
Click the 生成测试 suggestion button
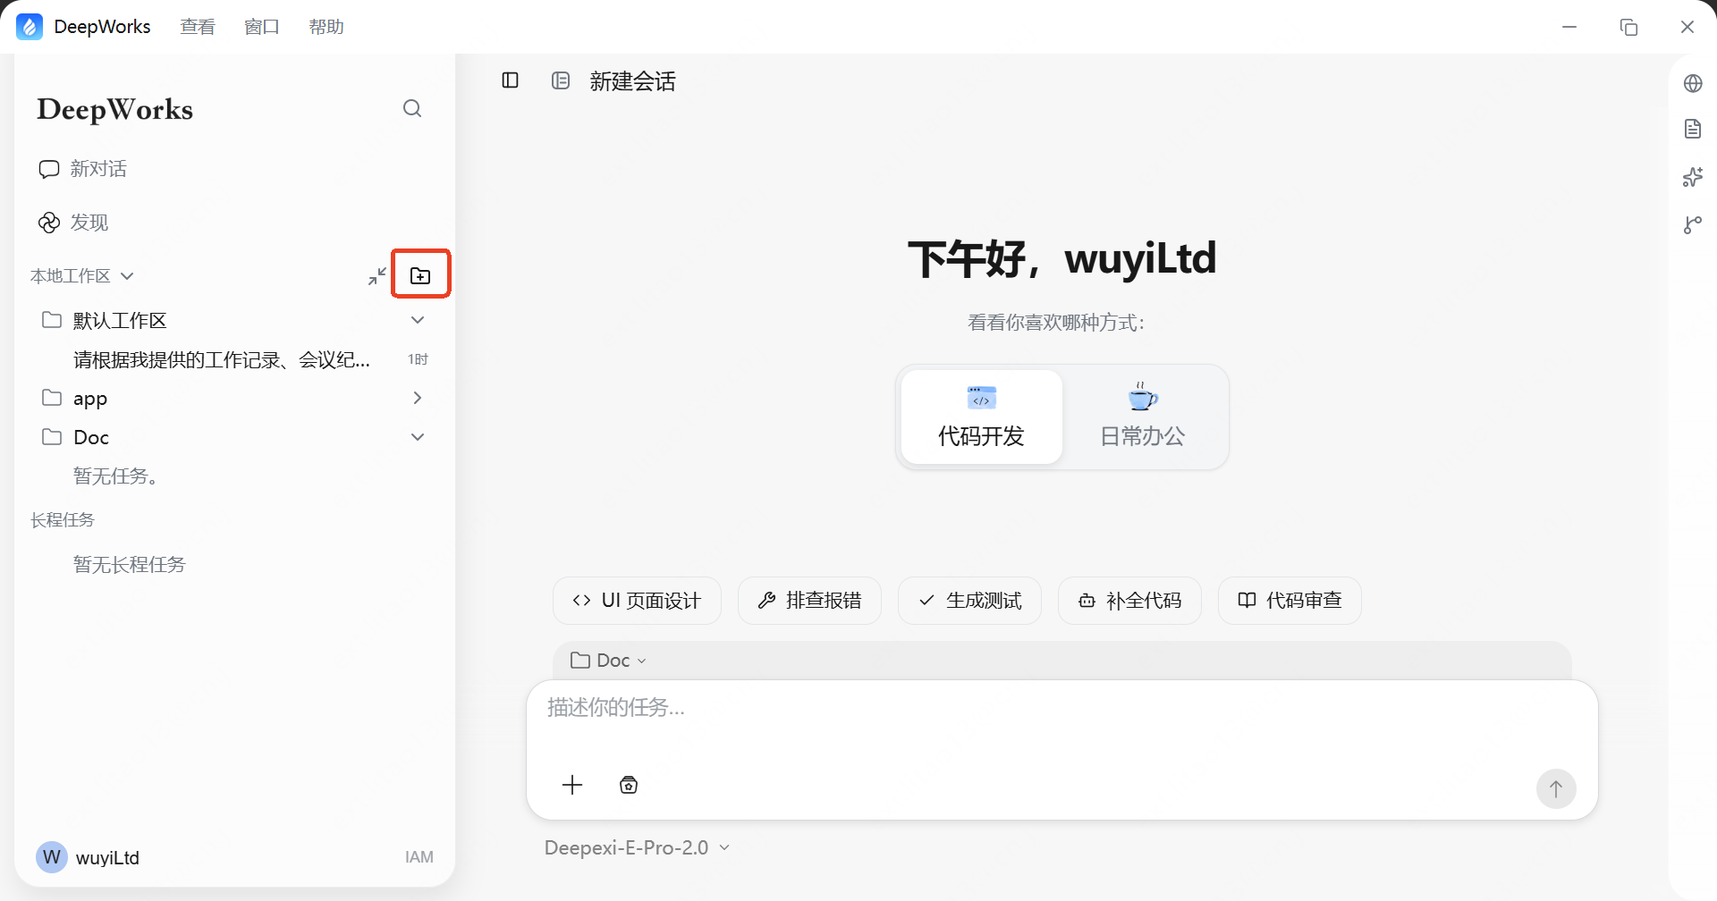point(969,601)
